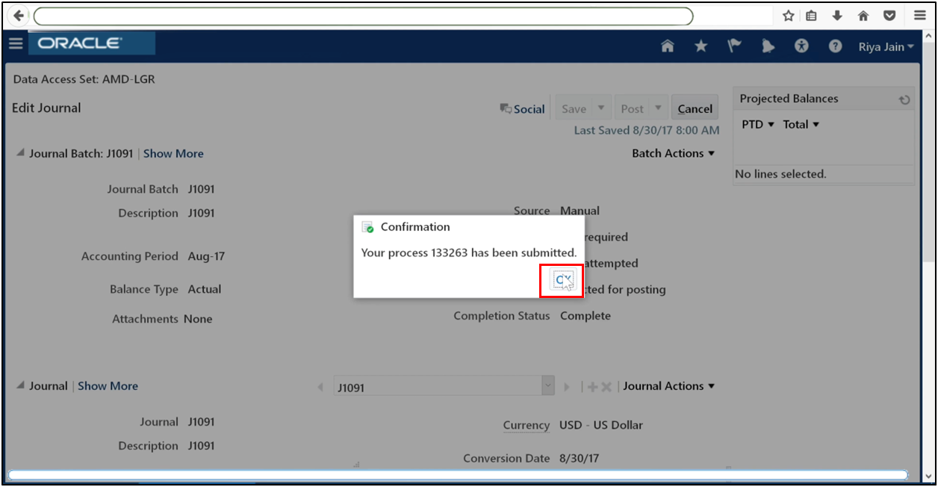Click the accessibility icon in the header

click(801, 46)
